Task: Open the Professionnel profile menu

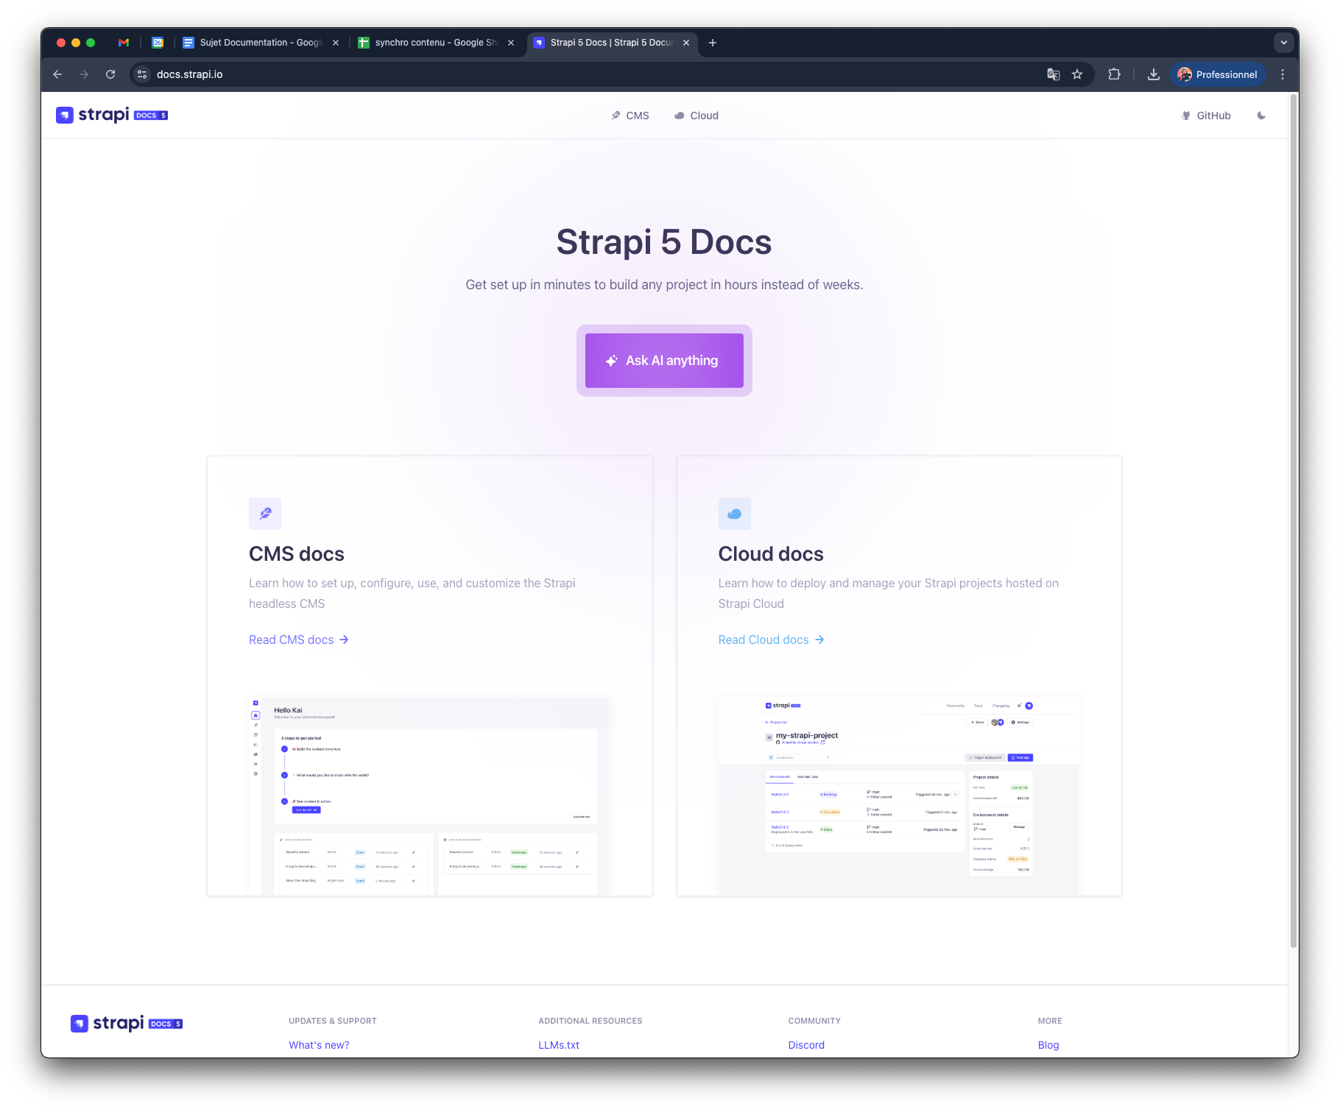Action: pos(1218,74)
